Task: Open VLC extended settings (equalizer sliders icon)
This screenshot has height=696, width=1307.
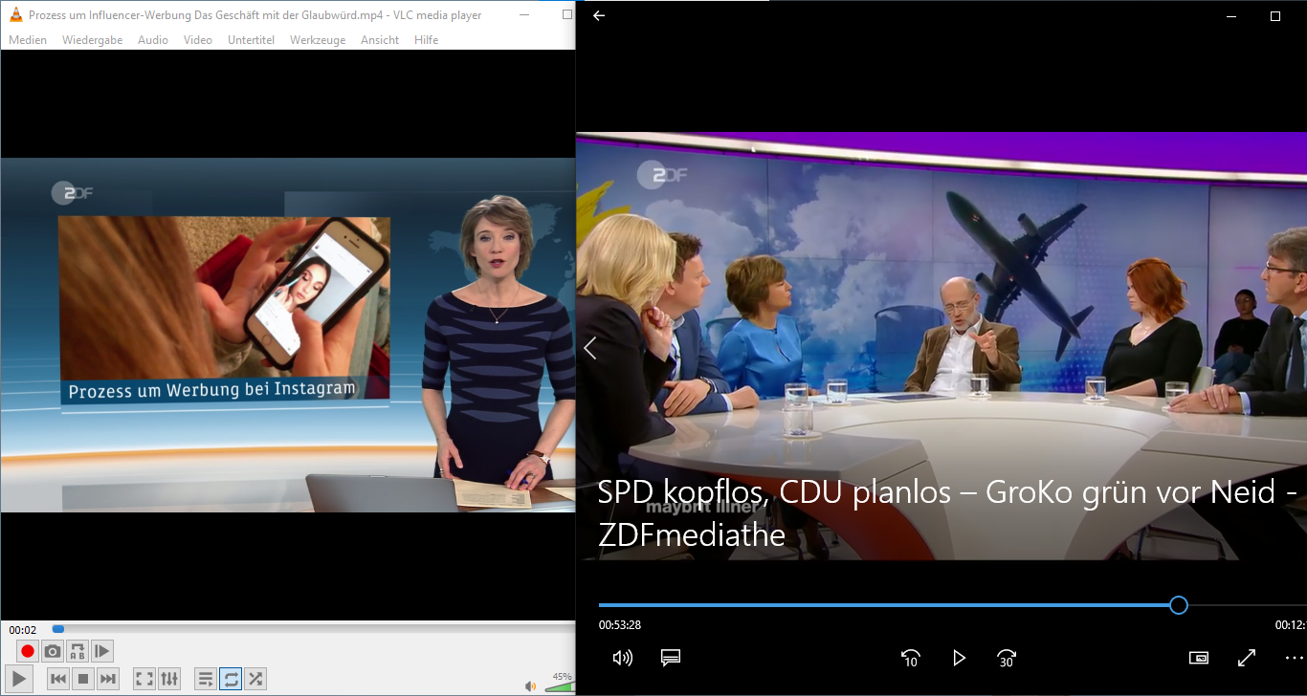Action: pyautogui.click(x=169, y=679)
